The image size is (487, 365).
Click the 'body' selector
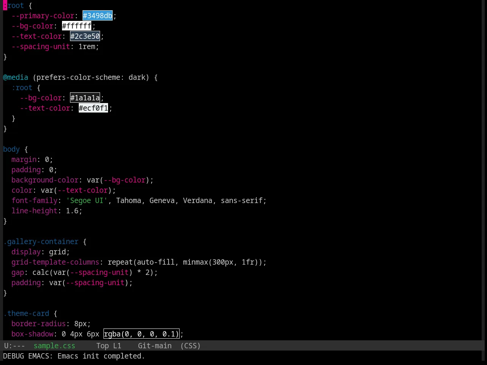coord(11,149)
